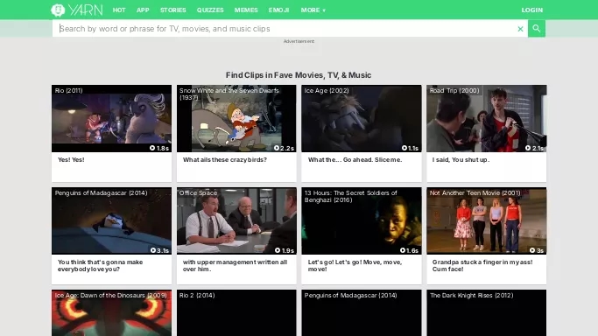Go to the QUIZZES section
Viewport: 598px width, 336px height.
(x=210, y=10)
